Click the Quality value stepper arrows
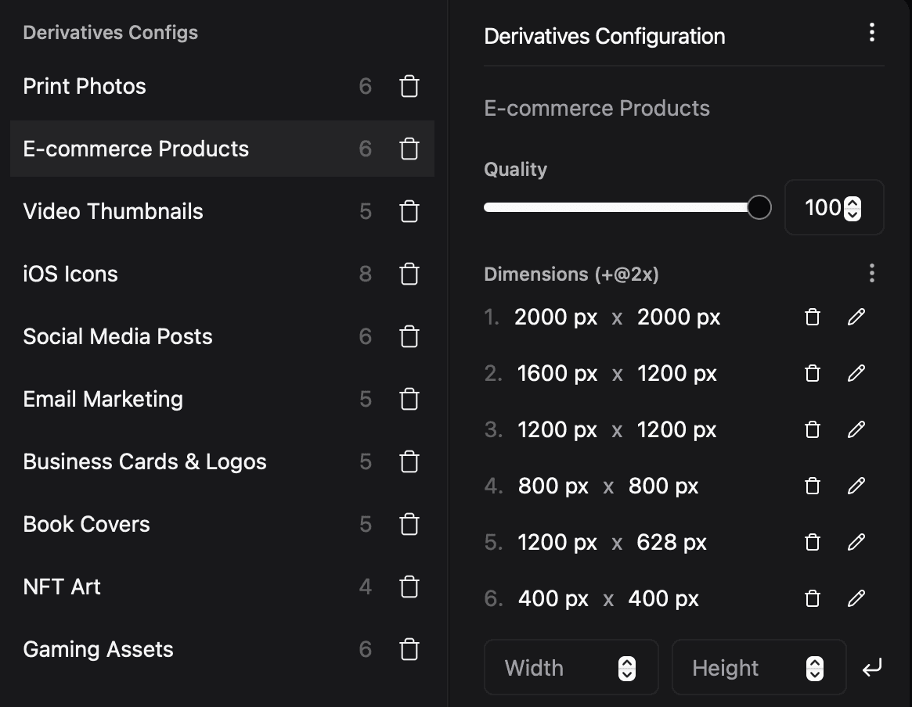Viewport: 912px width, 707px height. coord(853,208)
